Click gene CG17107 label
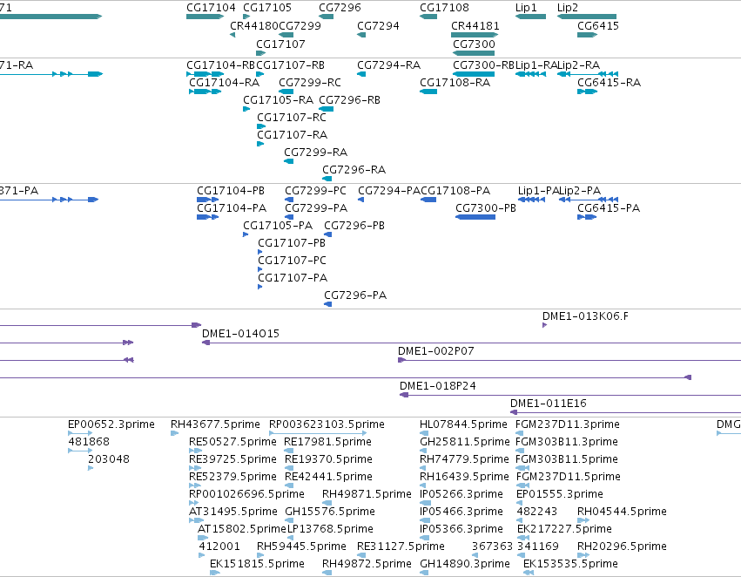The image size is (741, 577). [x=280, y=44]
